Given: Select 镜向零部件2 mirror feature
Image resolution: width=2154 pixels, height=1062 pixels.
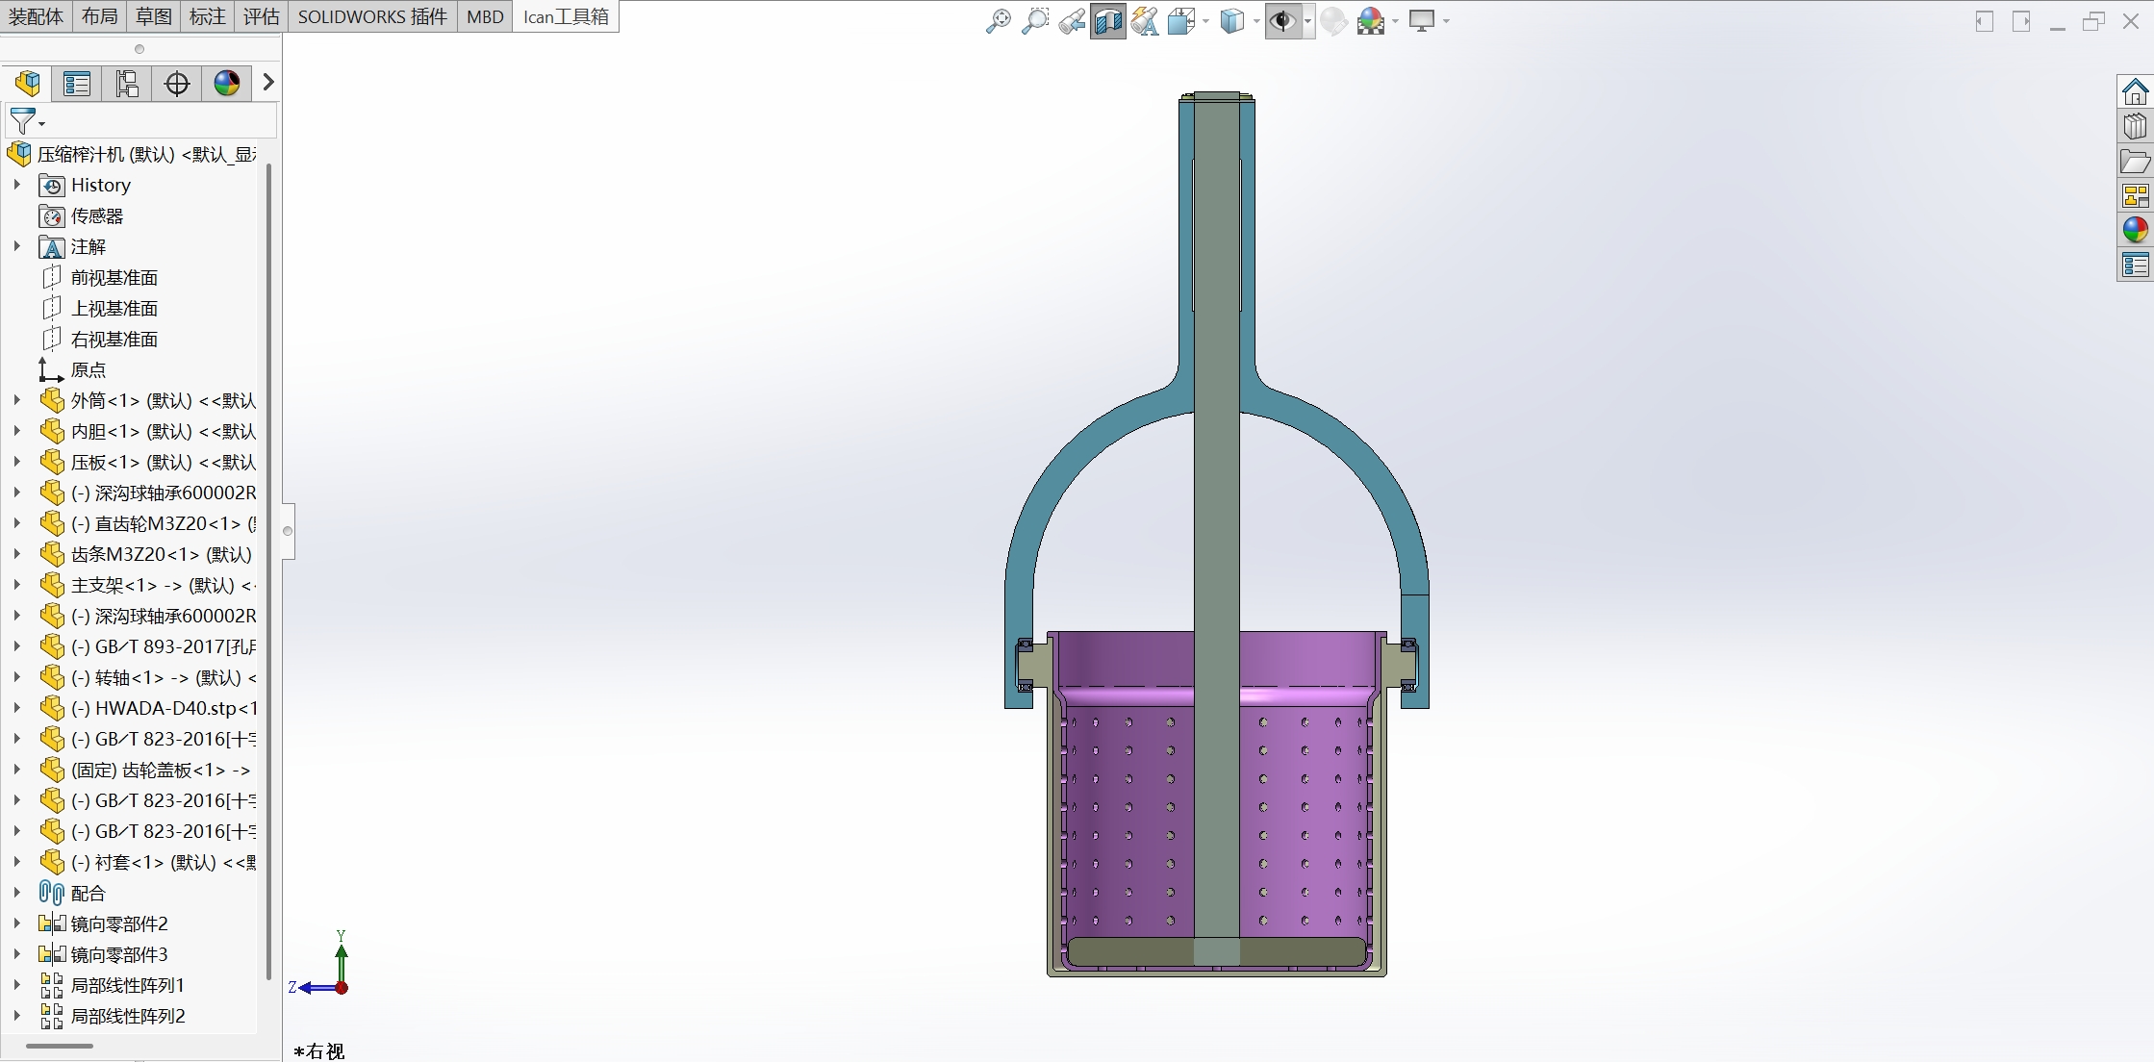Looking at the screenshot, I should coord(104,923).
